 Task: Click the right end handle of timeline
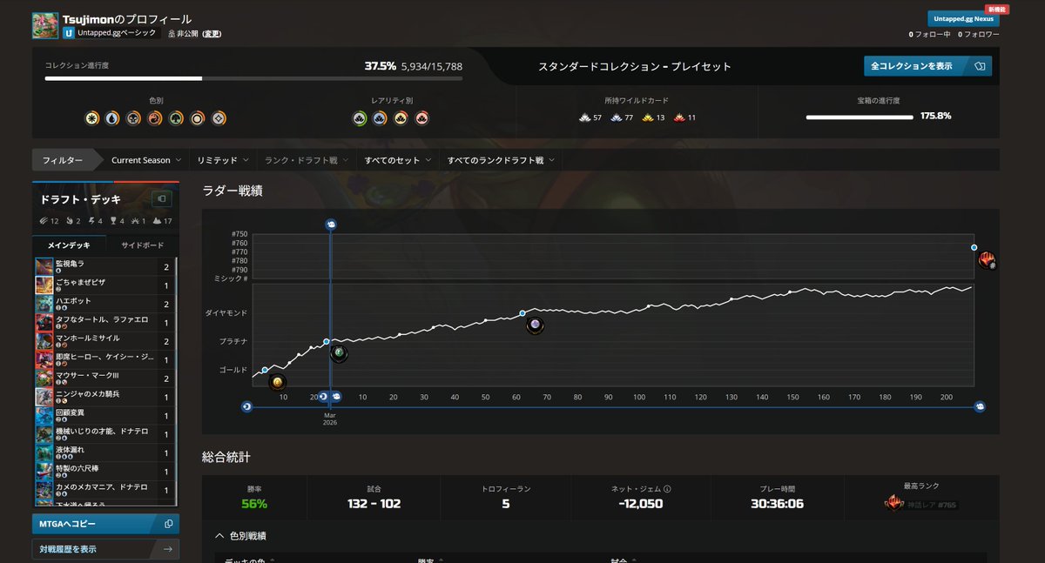[980, 405]
